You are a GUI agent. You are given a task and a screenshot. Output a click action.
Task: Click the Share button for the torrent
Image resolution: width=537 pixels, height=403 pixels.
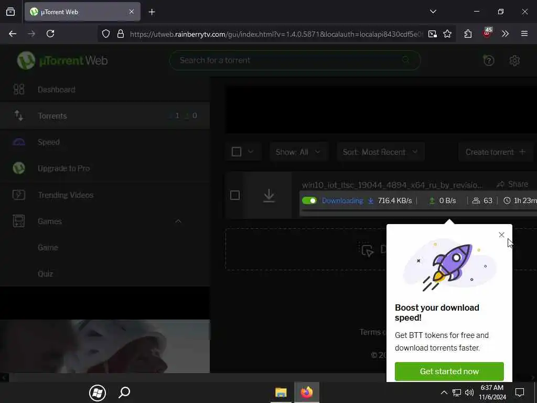coord(513,184)
